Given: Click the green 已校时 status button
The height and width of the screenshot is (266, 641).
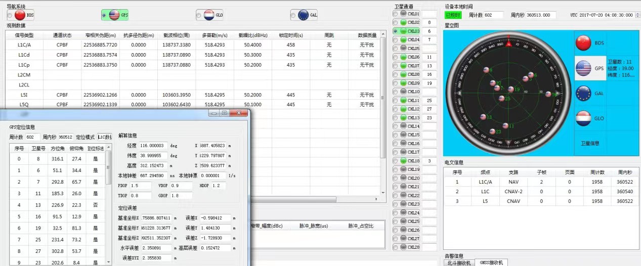Looking at the screenshot, I should coord(453,15).
